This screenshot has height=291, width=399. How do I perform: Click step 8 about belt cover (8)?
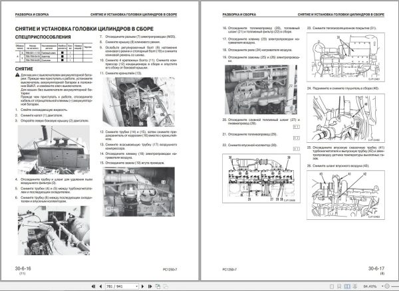pyautogui.click(x=130, y=42)
